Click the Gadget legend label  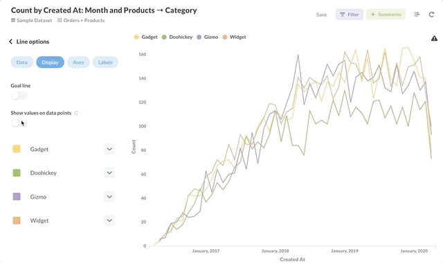[150, 37]
